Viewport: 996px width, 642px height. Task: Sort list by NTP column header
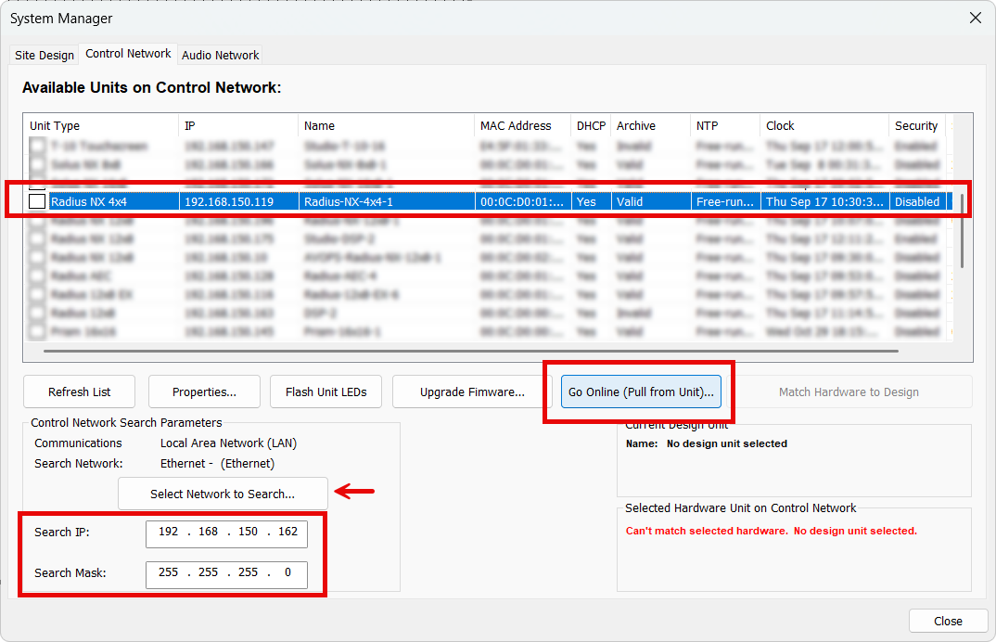725,126
